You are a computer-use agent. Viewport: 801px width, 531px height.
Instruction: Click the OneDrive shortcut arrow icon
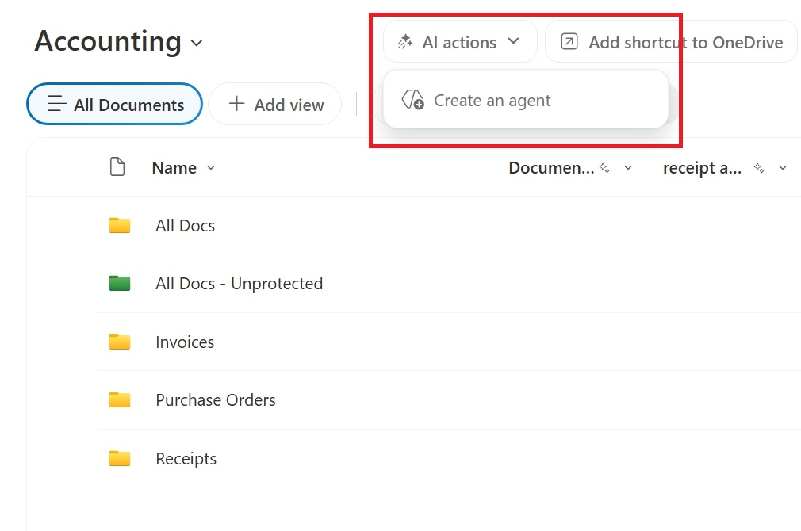coord(569,41)
